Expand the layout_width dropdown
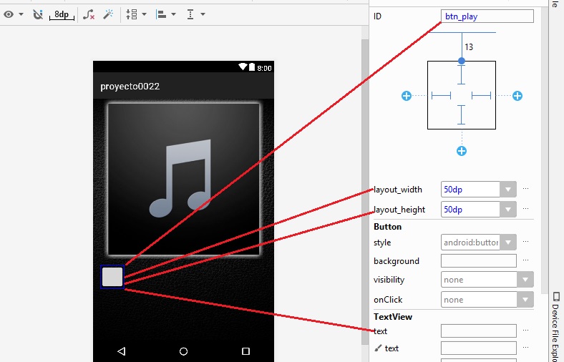 tap(508, 190)
